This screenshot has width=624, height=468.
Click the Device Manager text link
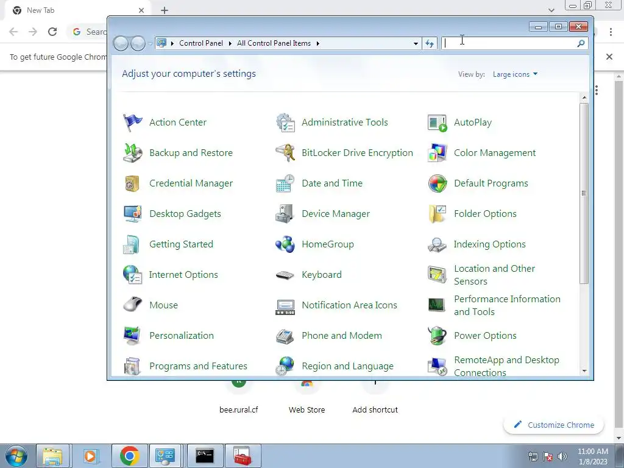336,214
